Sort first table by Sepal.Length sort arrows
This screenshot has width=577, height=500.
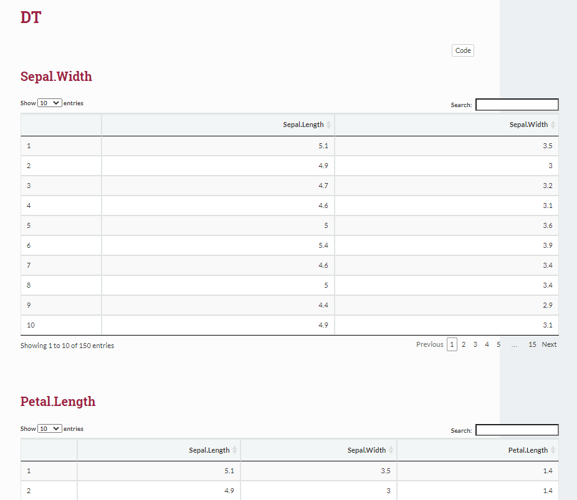tap(328, 125)
